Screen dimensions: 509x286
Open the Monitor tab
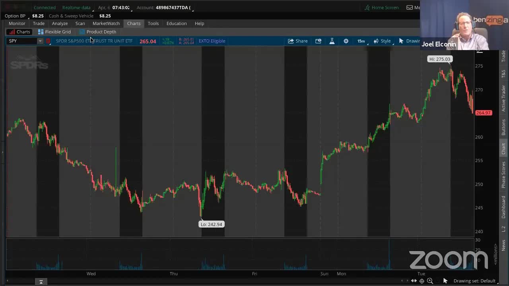(x=17, y=23)
